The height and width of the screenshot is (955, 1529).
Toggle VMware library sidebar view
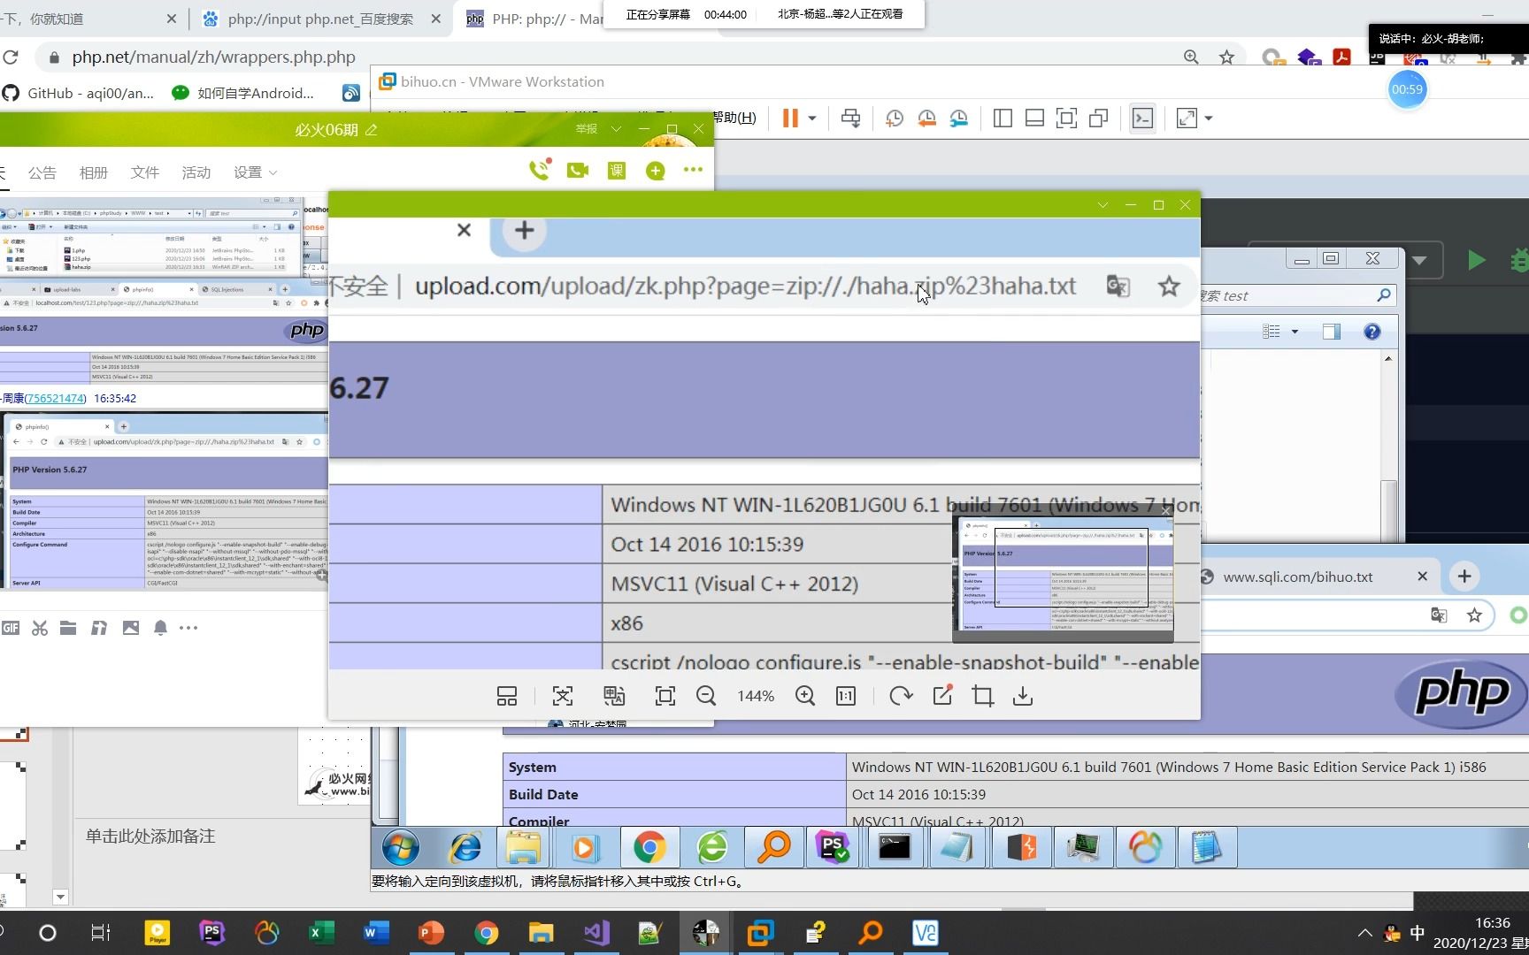point(1003,118)
